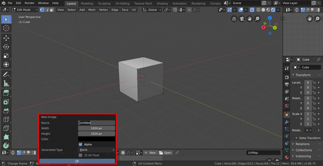Open the Edit Mode dropdown

pyautogui.click(x=23, y=9)
